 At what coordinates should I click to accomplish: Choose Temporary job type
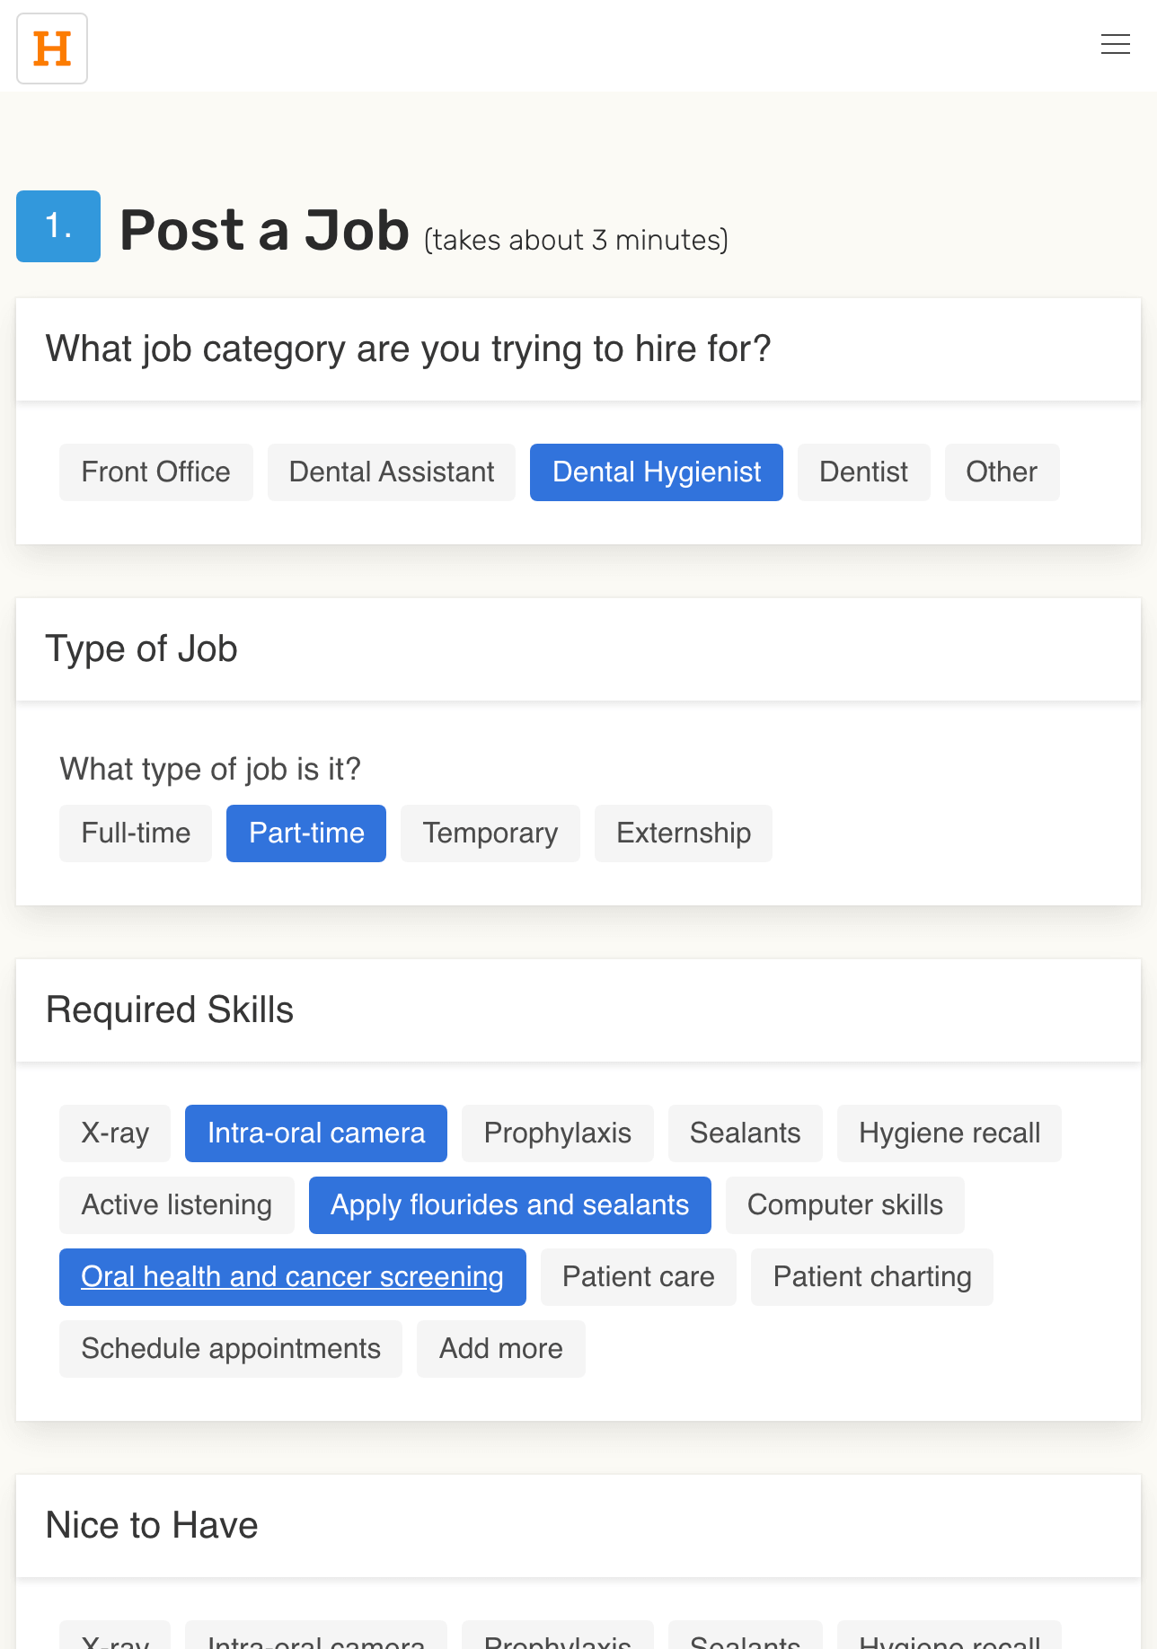point(490,833)
